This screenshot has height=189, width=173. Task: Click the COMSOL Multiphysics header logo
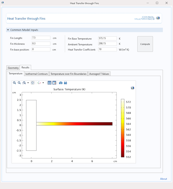[147, 18]
